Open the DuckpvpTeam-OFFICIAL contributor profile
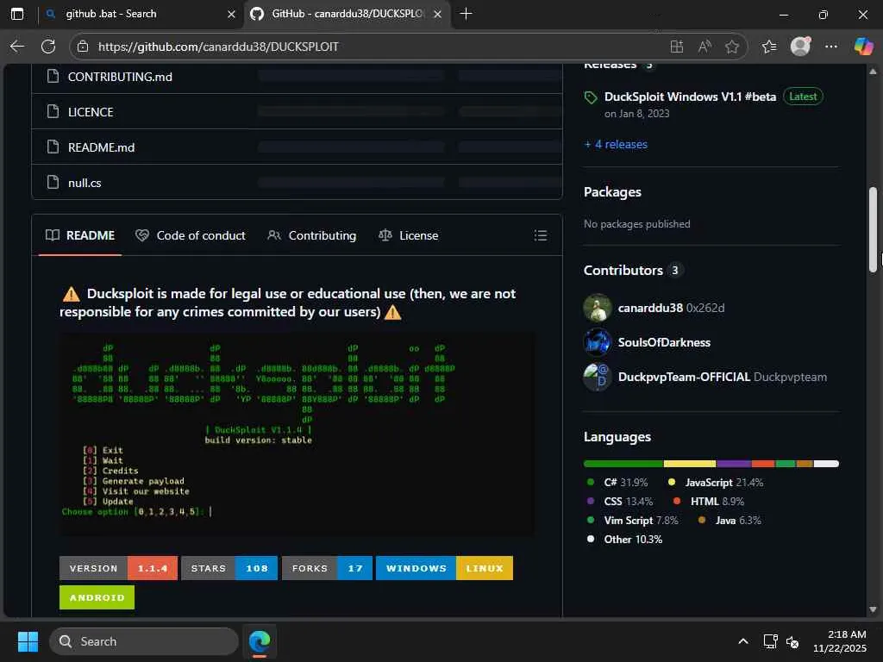Viewport: 883px width, 662px height. (x=684, y=377)
